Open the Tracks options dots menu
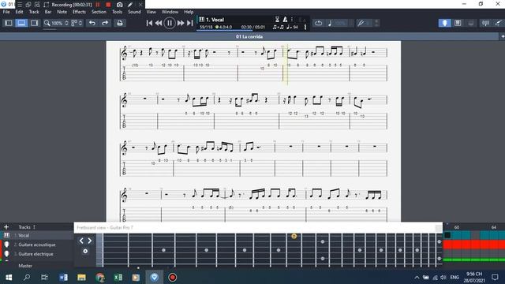This screenshot has width=505, height=284. [x=34, y=227]
